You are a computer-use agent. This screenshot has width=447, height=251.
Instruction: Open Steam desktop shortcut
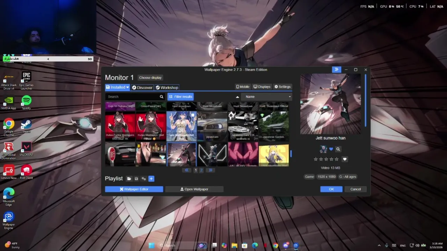[27, 126]
